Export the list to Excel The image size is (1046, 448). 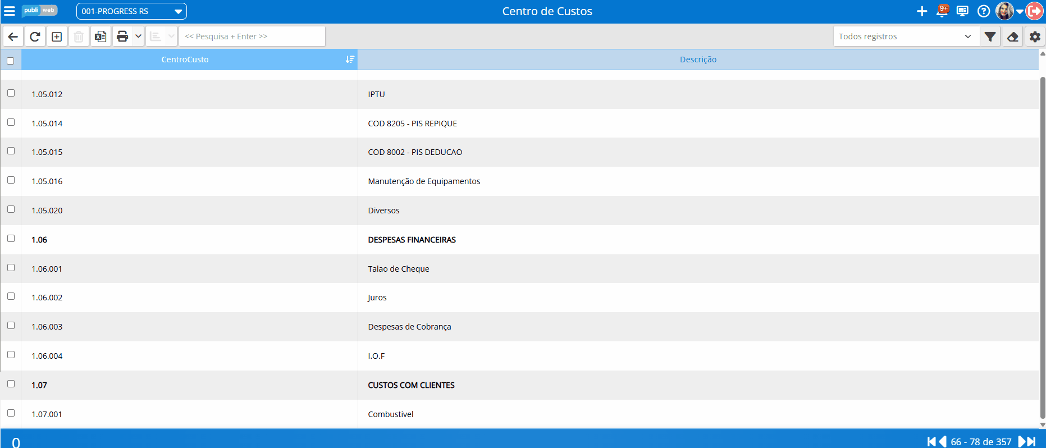pyautogui.click(x=101, y=36)
